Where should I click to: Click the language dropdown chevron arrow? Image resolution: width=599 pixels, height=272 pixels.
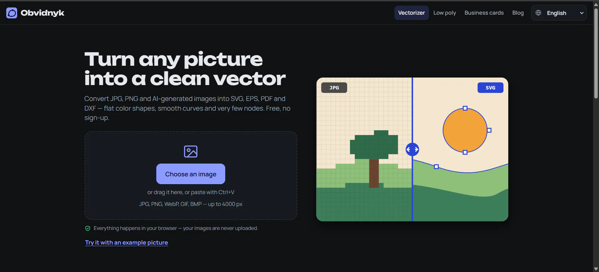coord(582,13)
